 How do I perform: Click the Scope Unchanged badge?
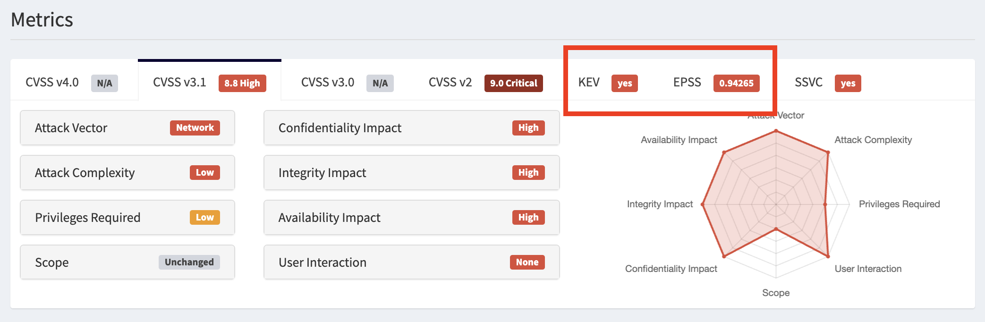click(x=189, y=263)
